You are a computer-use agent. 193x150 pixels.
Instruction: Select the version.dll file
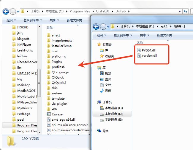point(149,55)
